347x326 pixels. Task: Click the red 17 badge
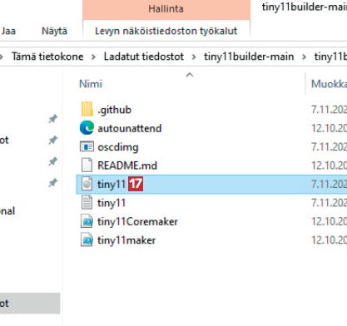pyautogui.click(x=136, y=184)
